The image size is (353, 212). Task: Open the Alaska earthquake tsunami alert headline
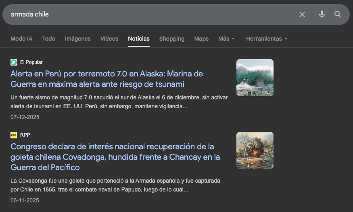point(107,79)
